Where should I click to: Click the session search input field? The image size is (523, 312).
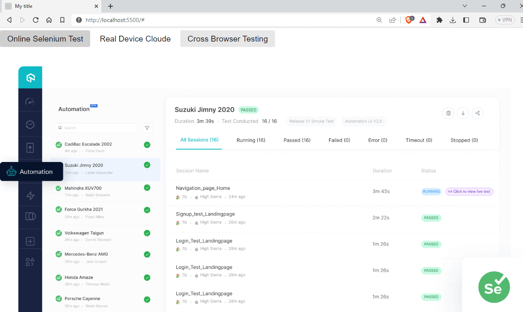[96, 128]
